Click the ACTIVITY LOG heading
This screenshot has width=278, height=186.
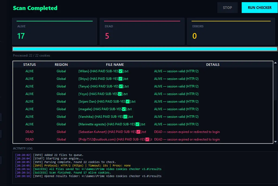coord(23,148)
